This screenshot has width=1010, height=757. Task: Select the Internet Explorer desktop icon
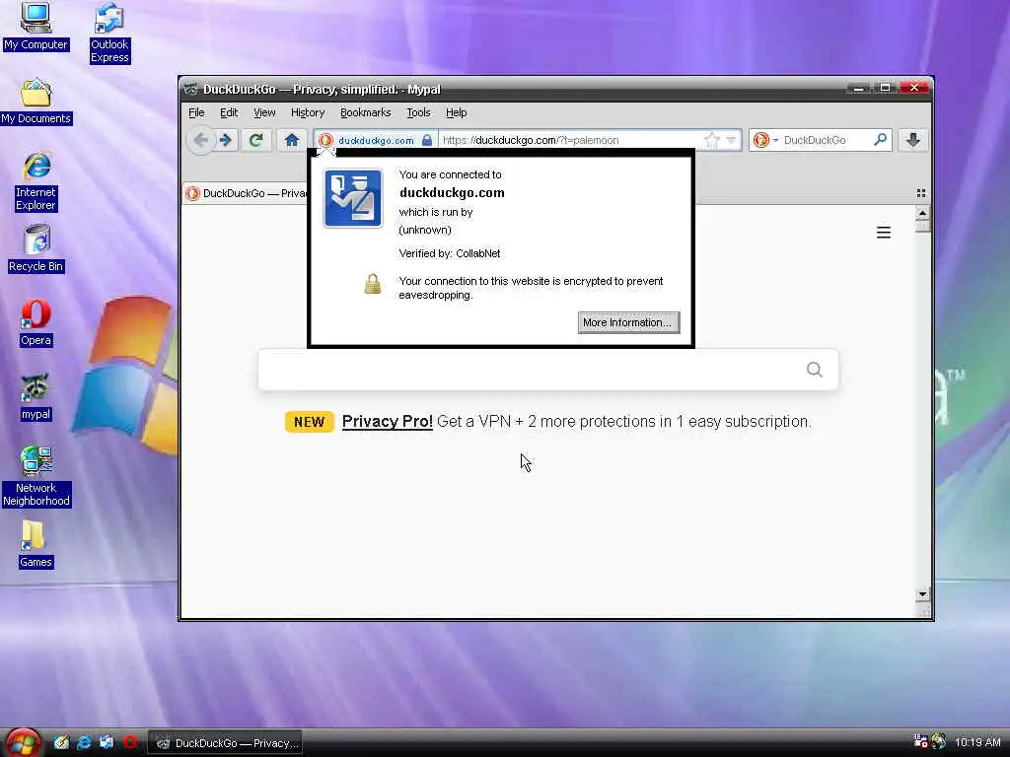point(36,181)
